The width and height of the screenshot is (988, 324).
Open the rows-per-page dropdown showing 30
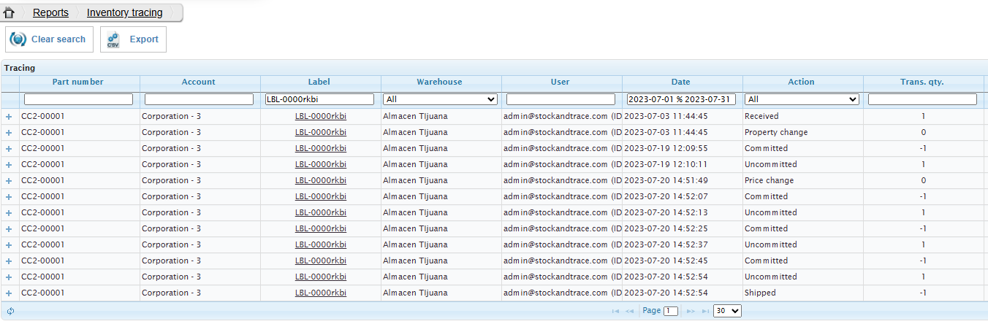click(x=727, y=311)
